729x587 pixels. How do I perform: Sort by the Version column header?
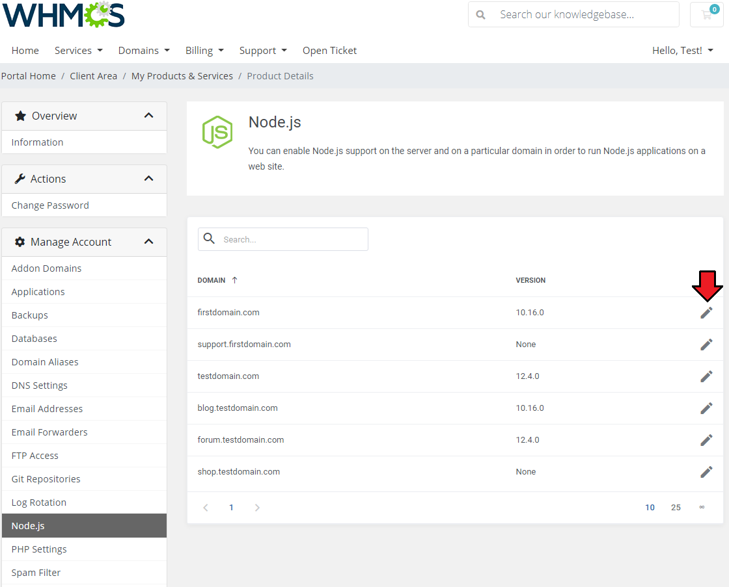[530, 280]
